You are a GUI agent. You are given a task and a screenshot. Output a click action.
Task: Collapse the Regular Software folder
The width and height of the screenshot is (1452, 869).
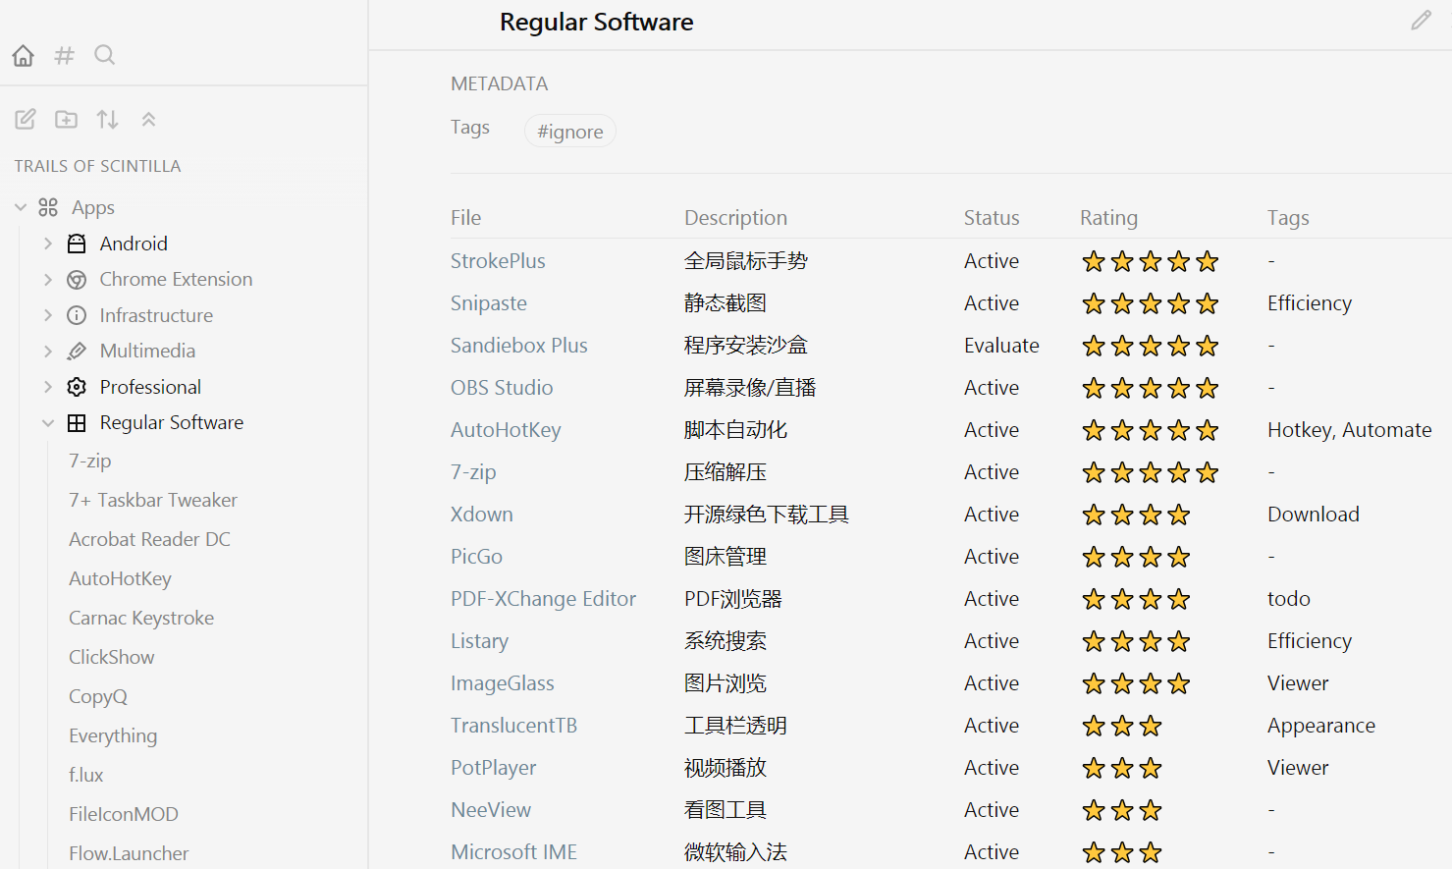click(x=48, y=423)
